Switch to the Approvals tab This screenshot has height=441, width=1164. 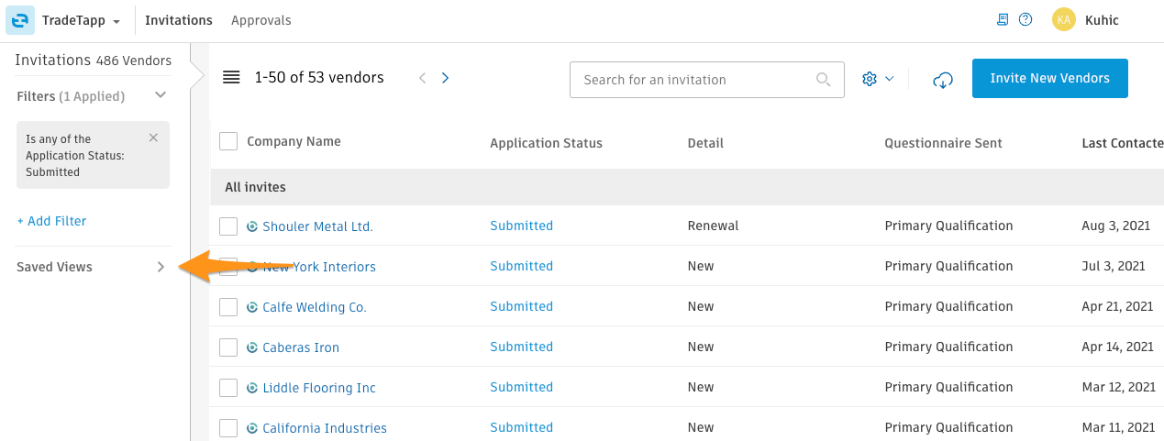pyautogui.click(x=261, y=20)
